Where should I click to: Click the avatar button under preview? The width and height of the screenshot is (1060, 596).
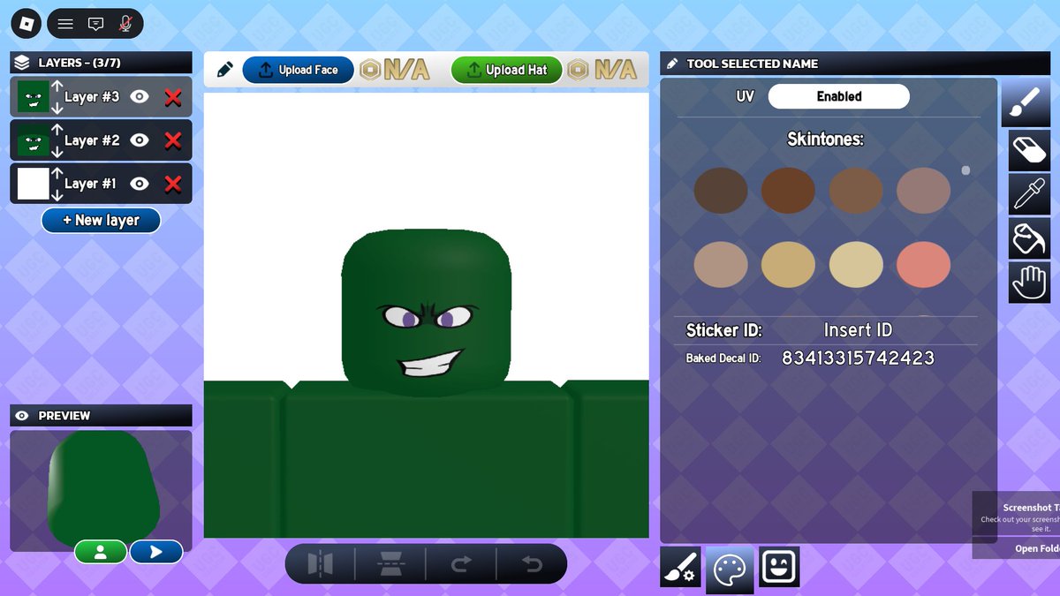point(101,552)
